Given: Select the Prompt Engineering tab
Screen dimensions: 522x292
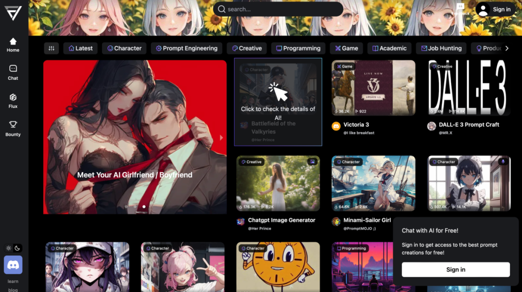Looking at the screenshot, I should (x=187, y=48).
